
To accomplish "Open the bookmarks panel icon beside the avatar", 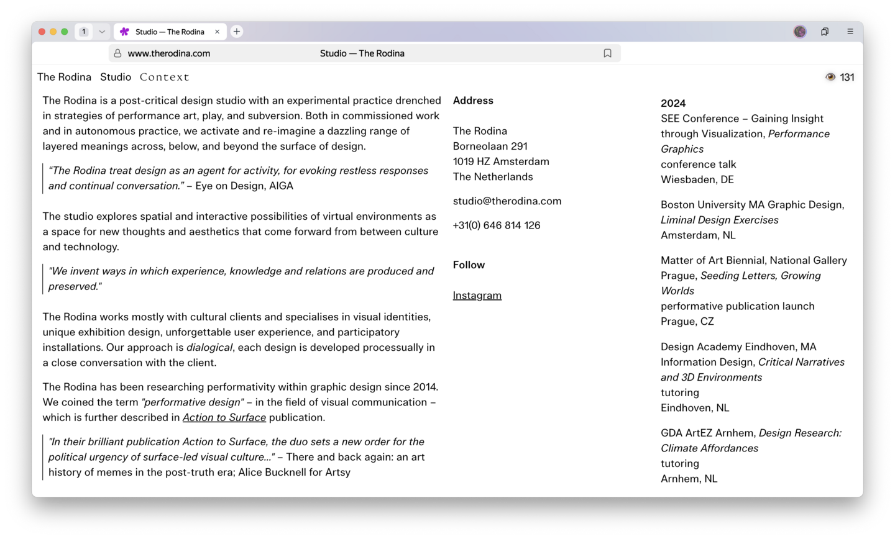I will point(825,32).
